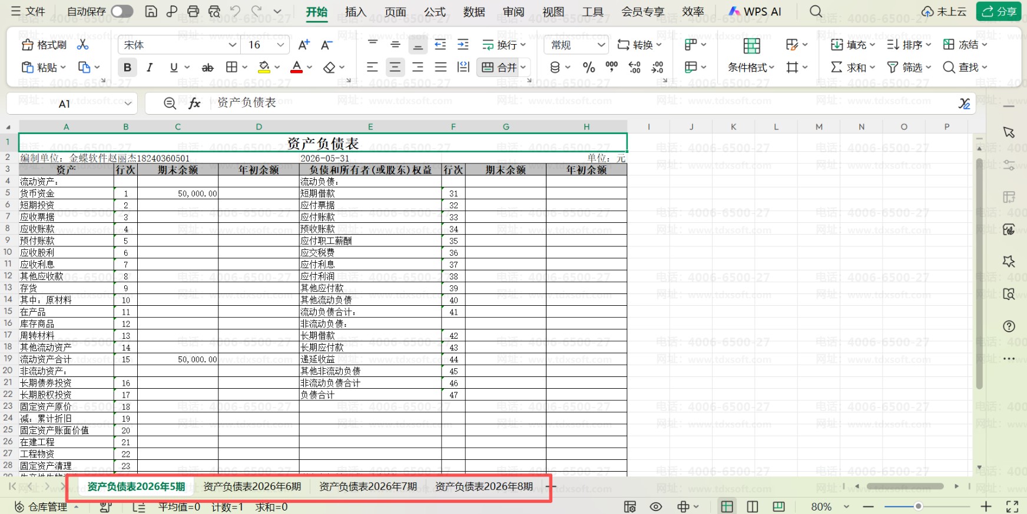The height and width of the screenshot is (514, 1027).
Task: Click the decrease font size icon
Action: coord(326,45)
